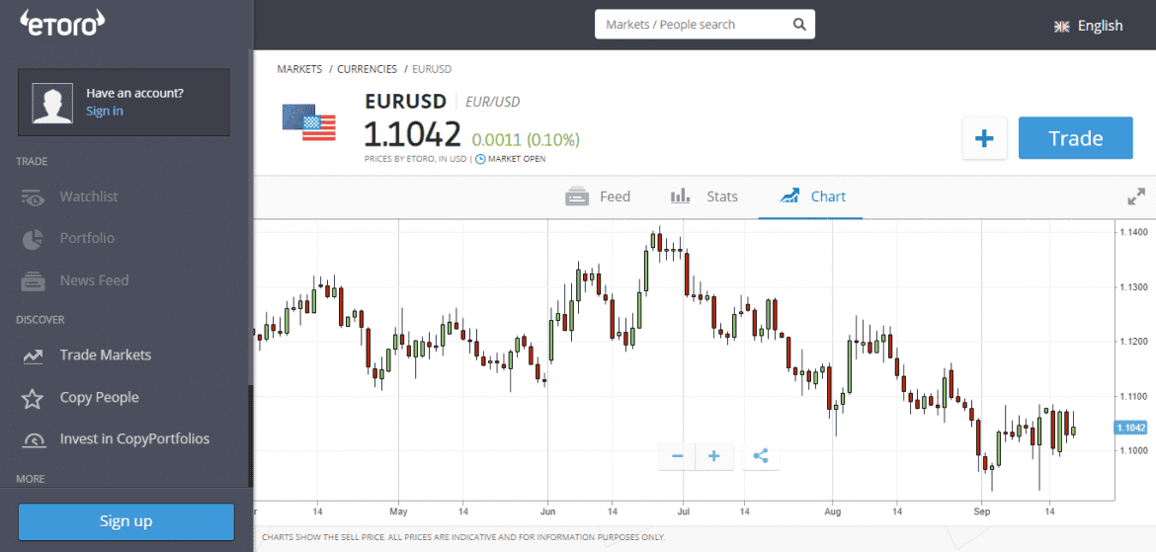Follow the Sign in link
Screen dimensions: 1156x552
pos(105,111)
